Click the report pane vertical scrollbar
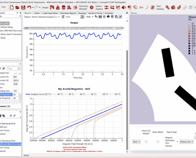 pos(127,100)
